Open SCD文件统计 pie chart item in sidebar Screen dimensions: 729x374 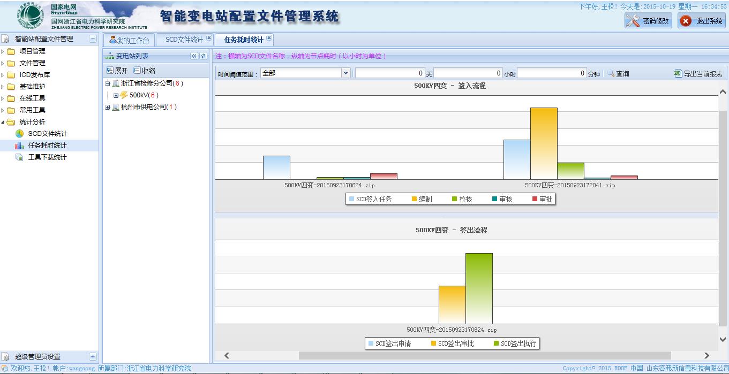coord(47,134)
